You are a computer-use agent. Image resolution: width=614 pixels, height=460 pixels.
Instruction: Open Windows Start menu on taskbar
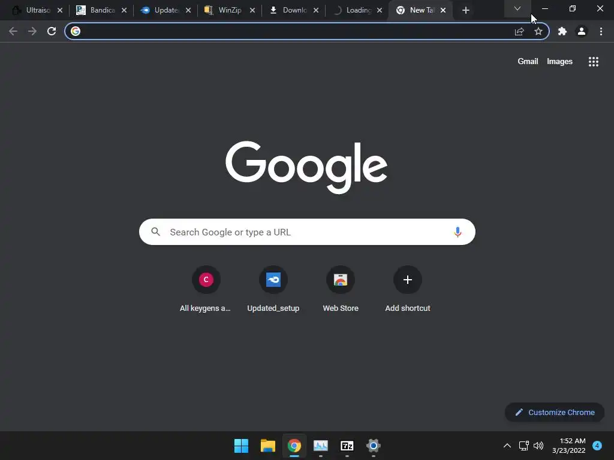[x=241, y=446]
